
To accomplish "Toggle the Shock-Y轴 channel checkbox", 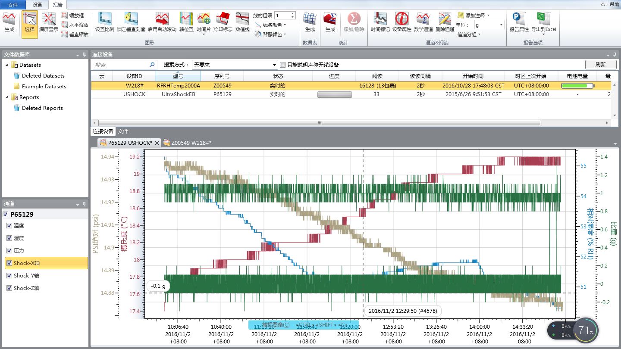I will pos(9,276).
